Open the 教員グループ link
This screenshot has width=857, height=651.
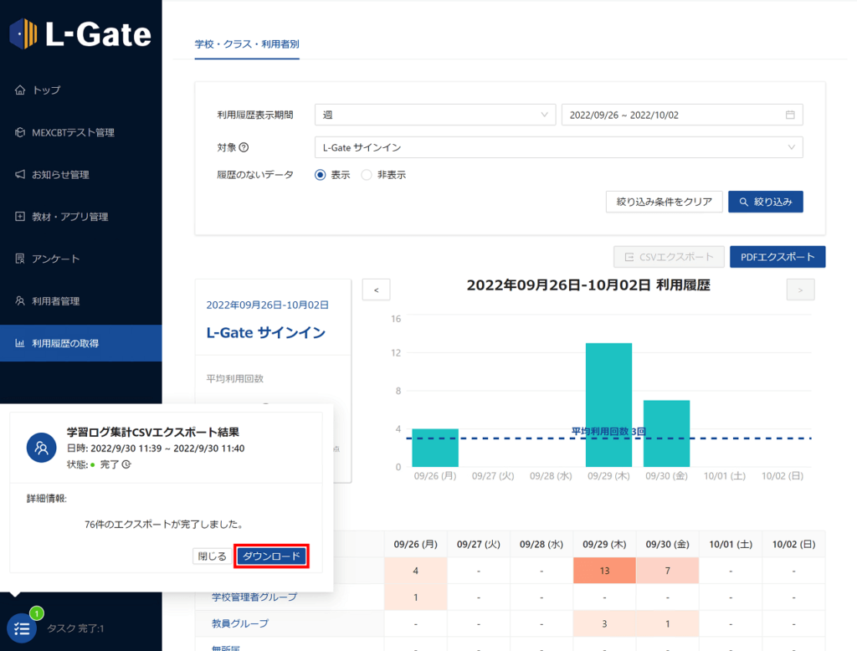point(240,623)
